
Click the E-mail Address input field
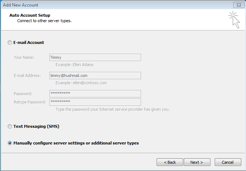[95, 76]
